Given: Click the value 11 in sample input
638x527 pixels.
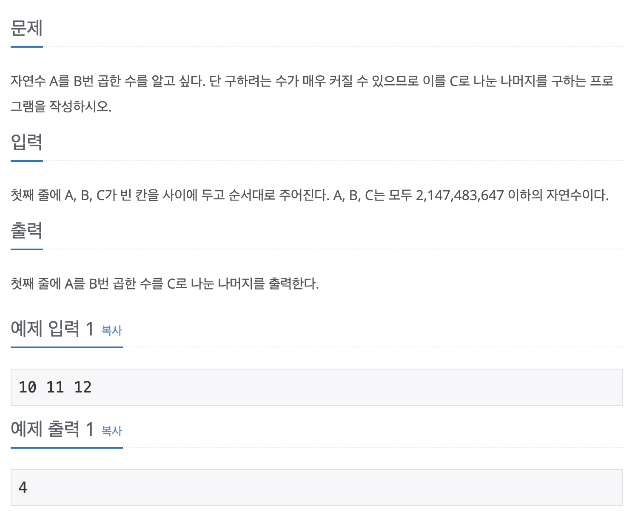Looking at the screenshot, I should pyautogui.click(x=55, y=387).
